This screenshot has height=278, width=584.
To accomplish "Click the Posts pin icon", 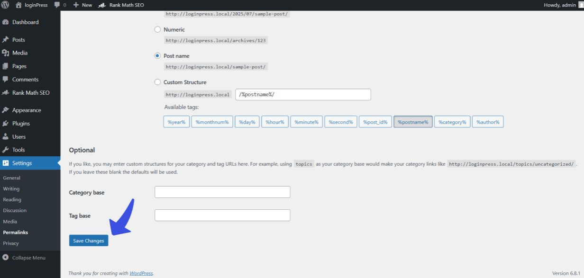I will click(6, 40).
